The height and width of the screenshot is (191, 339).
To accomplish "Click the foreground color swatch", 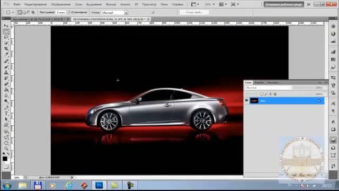I will [5, 159].
